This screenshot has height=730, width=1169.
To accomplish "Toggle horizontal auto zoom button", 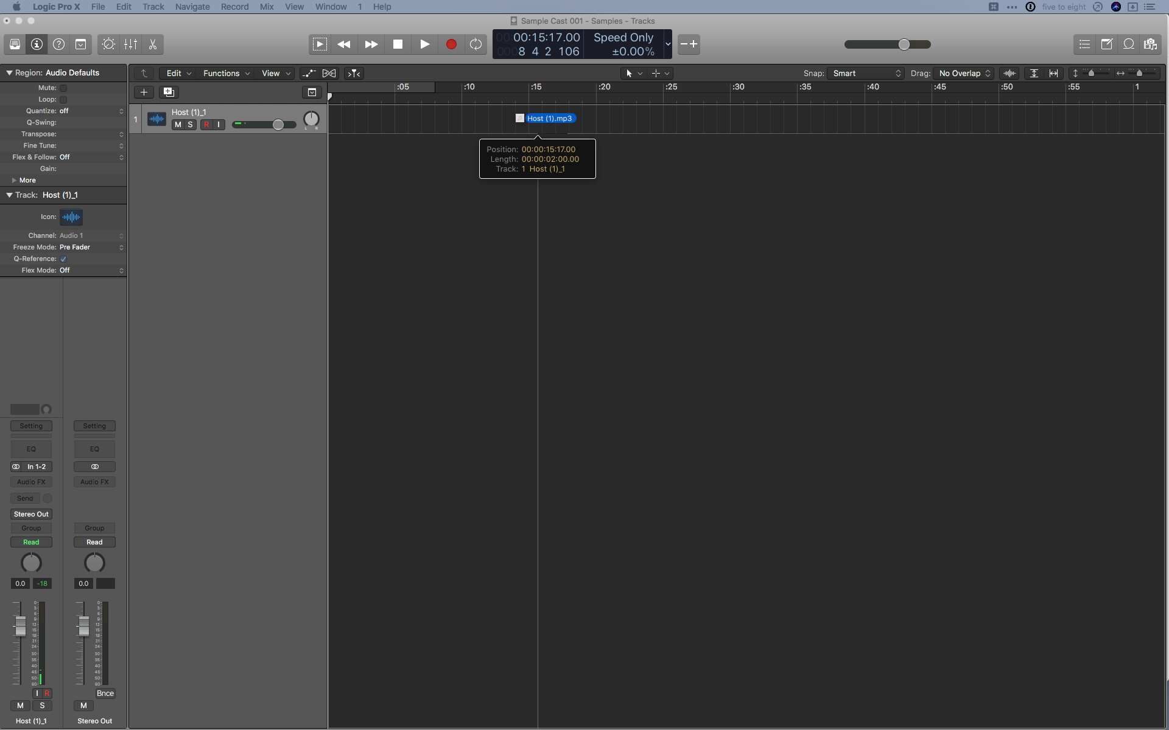I will click(x=1053, y=74).
